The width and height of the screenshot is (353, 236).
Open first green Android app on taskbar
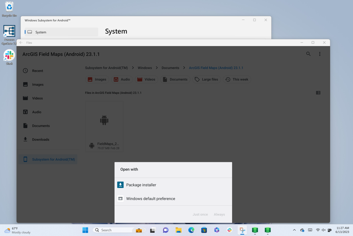[x=255, y=230]
